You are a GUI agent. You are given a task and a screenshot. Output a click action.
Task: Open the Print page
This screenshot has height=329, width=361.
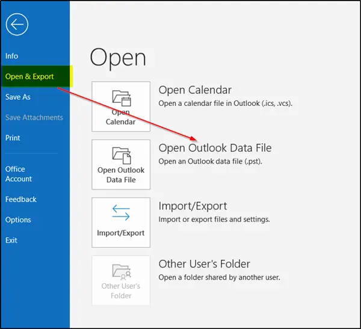[x=13, y=138]
